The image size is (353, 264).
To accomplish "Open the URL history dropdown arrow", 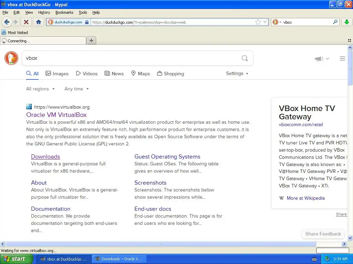I will point(265,22).
